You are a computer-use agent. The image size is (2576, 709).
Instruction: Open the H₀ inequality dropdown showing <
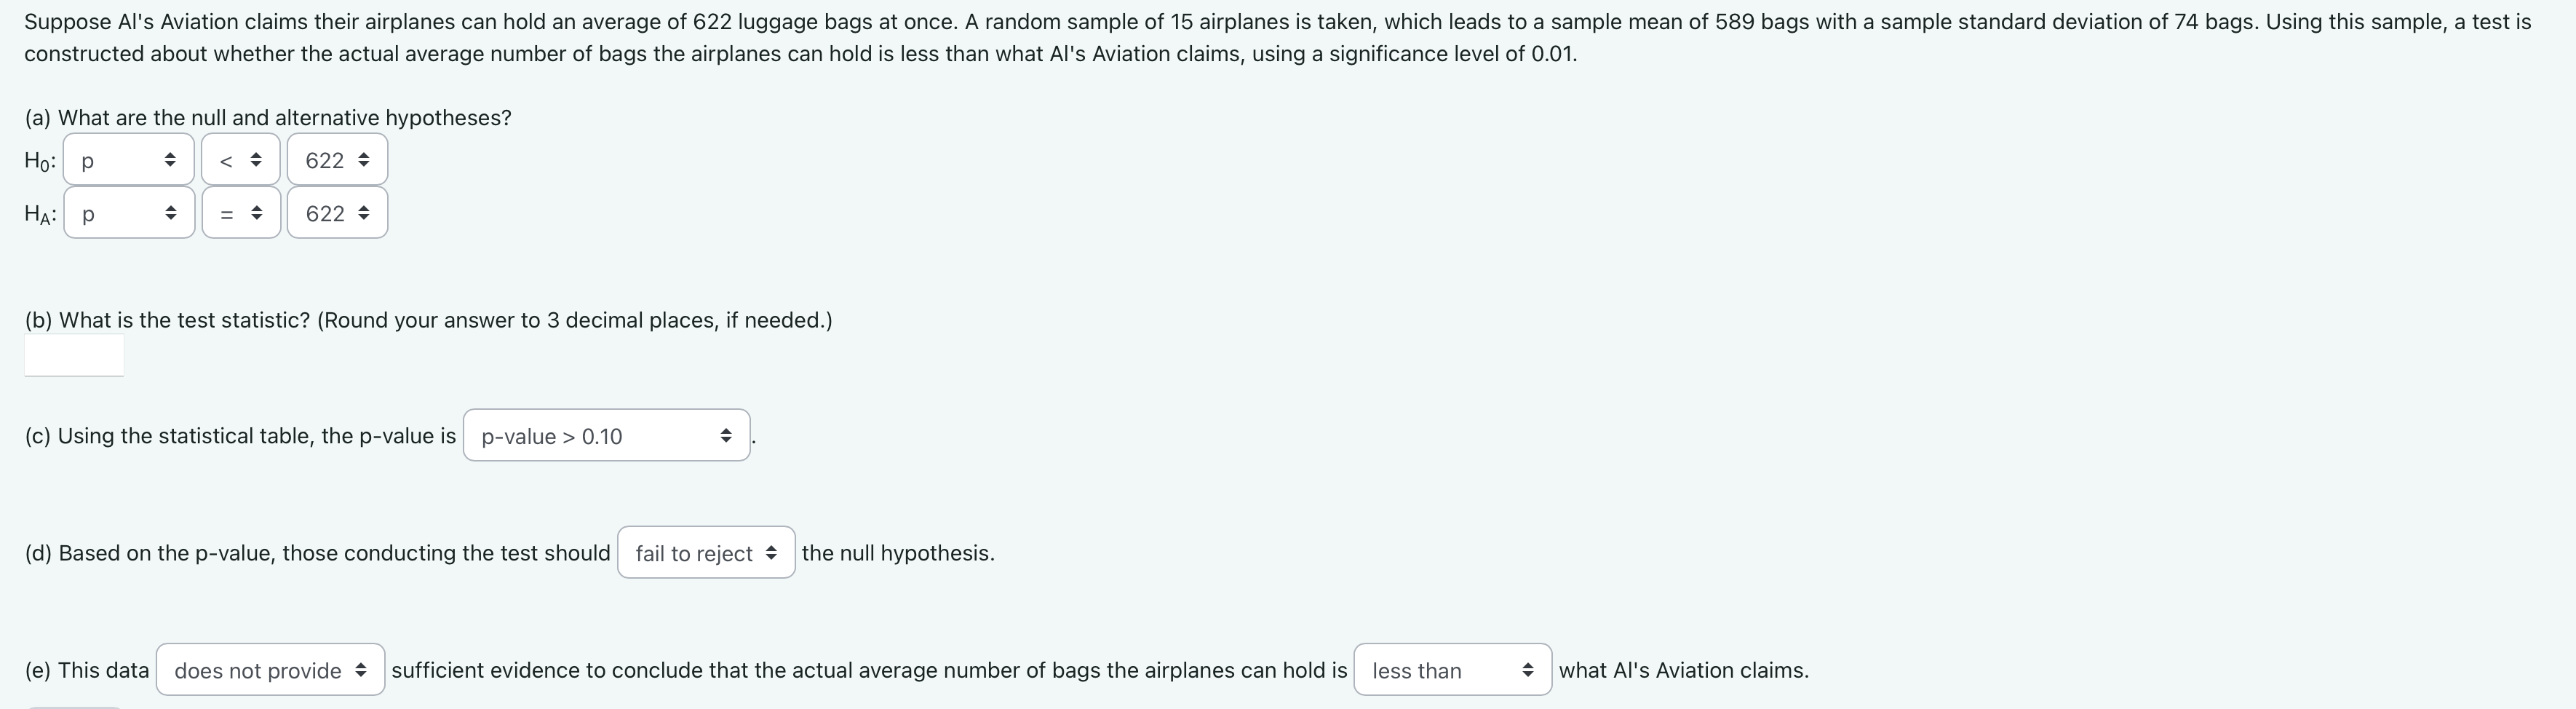[241, 159]
